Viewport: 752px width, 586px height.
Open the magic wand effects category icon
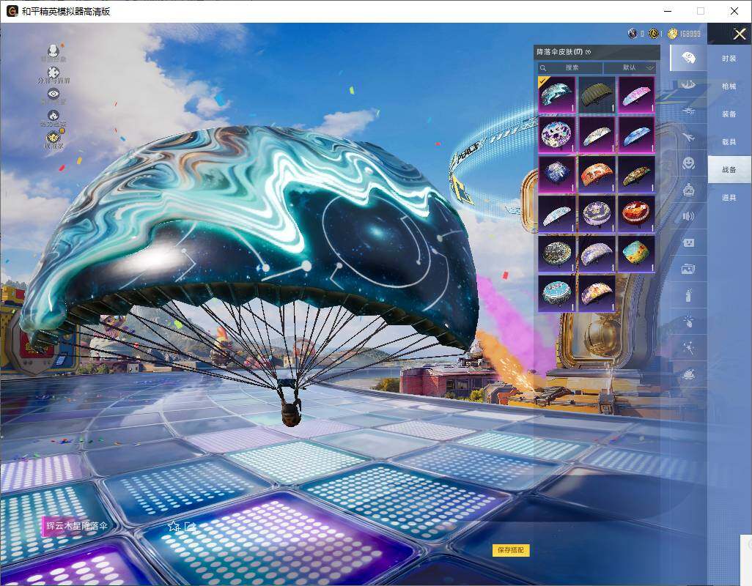tap(689, 347)
